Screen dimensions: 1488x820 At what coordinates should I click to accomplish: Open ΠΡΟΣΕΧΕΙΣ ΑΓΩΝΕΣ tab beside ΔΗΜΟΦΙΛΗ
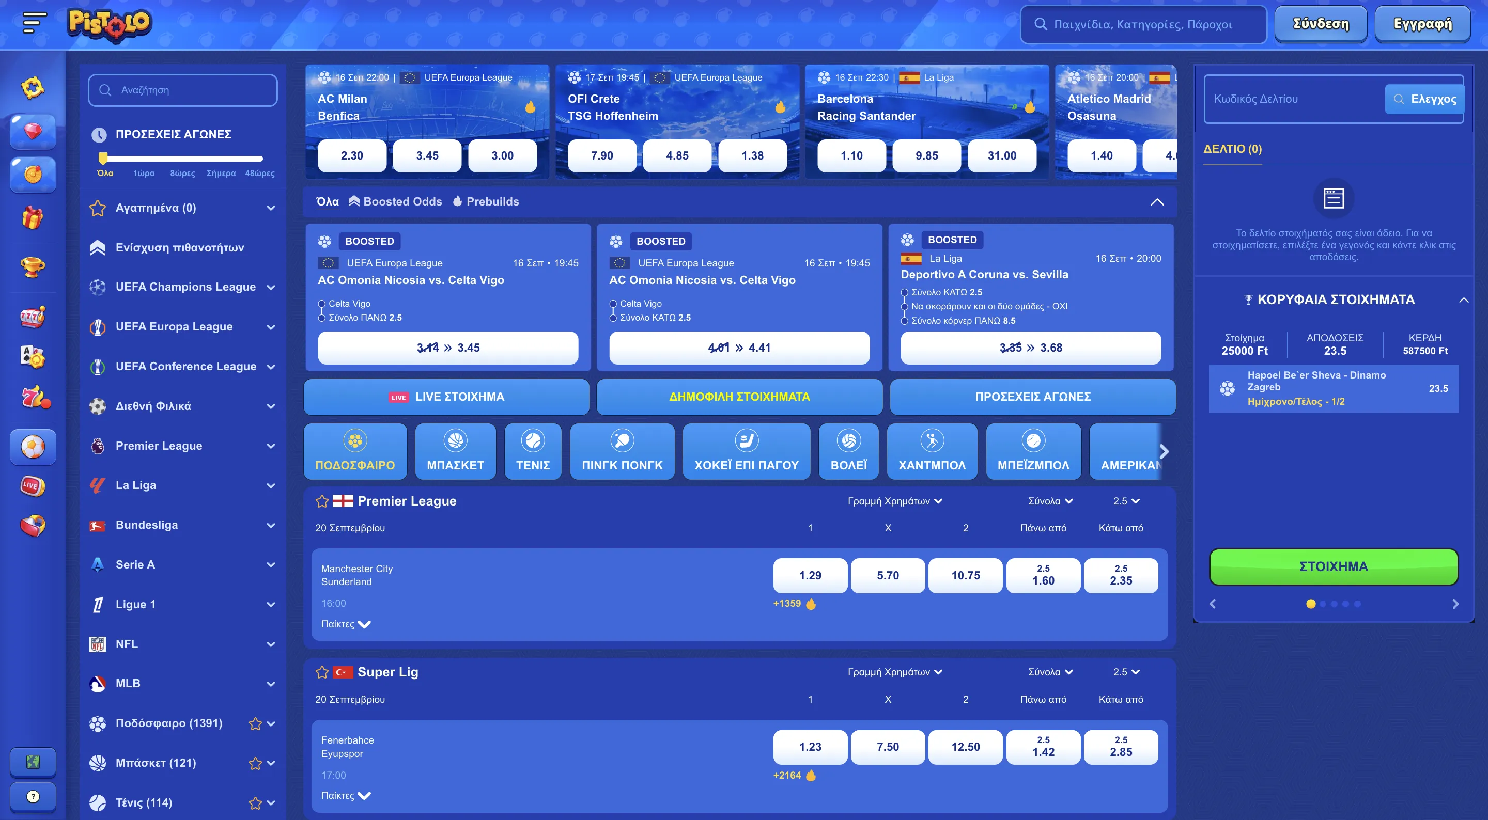coord(1032,397)
